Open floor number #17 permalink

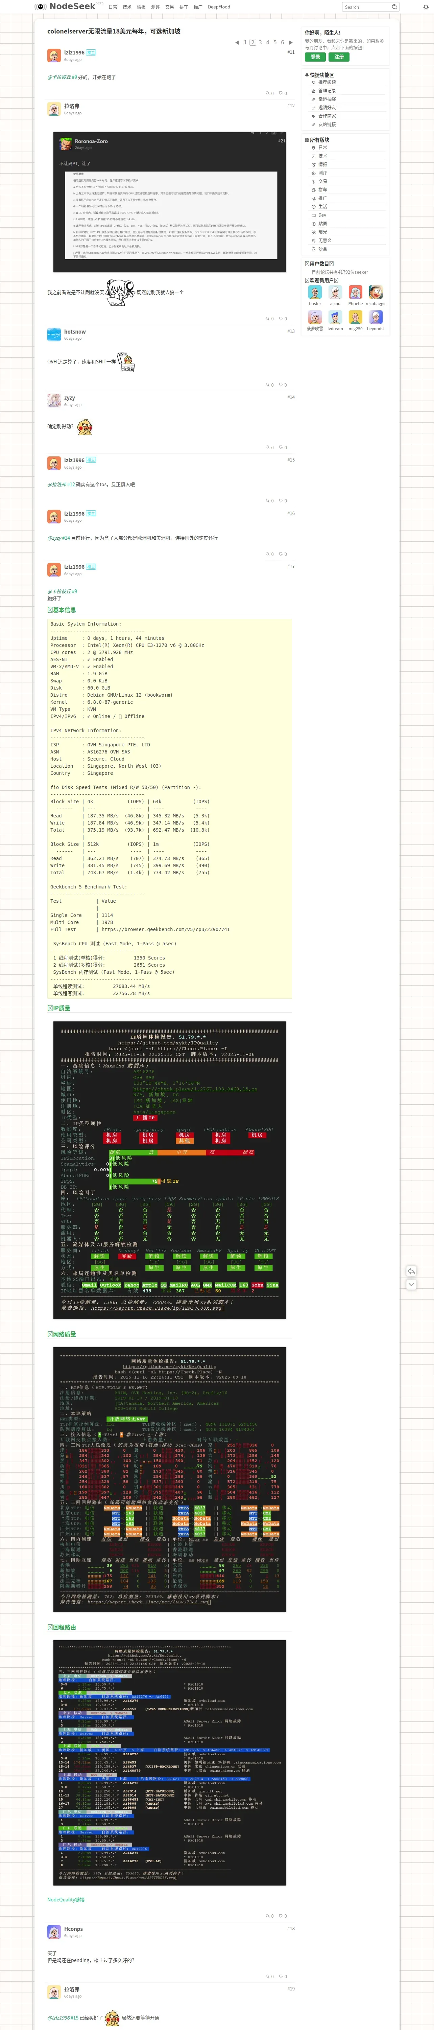[x=291, y=567]
